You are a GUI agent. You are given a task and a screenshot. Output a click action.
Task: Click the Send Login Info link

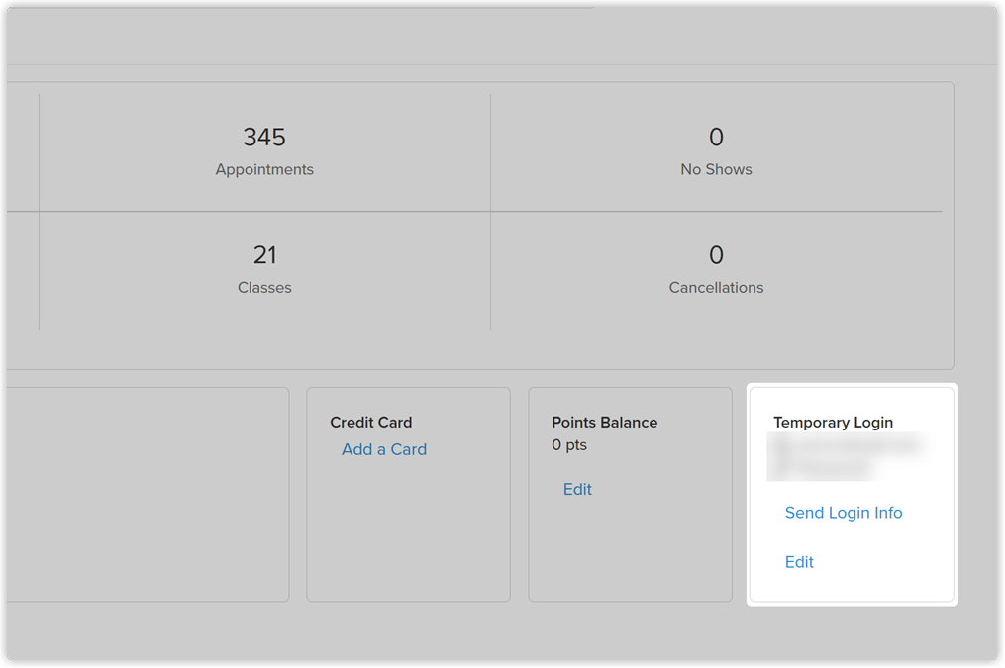(x=844, y=513)
